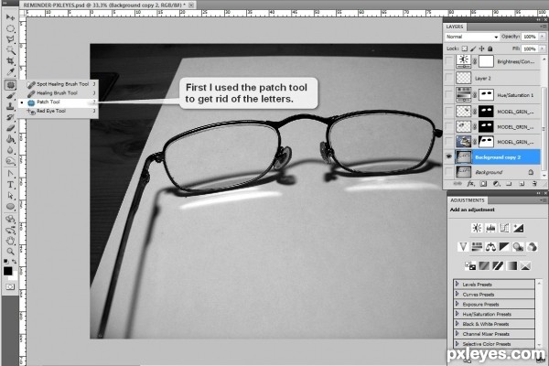Switch to the ADJUSTMENTS tab
Viewport: 549px width, 366px height.
point(468,200)
